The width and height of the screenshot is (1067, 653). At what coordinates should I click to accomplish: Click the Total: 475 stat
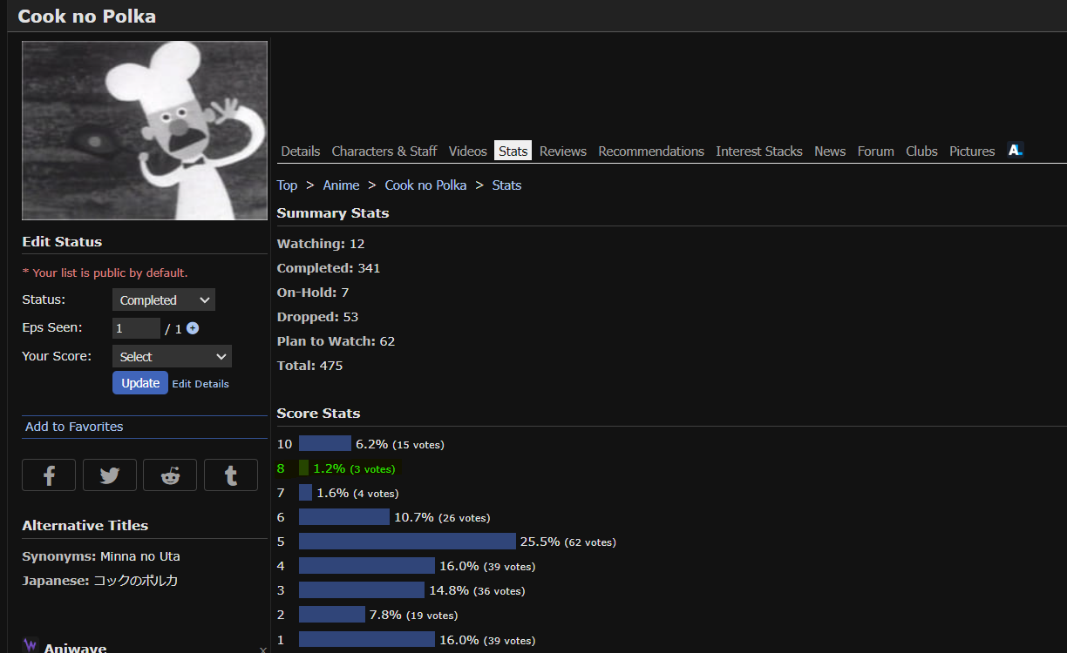coord(309,366)
